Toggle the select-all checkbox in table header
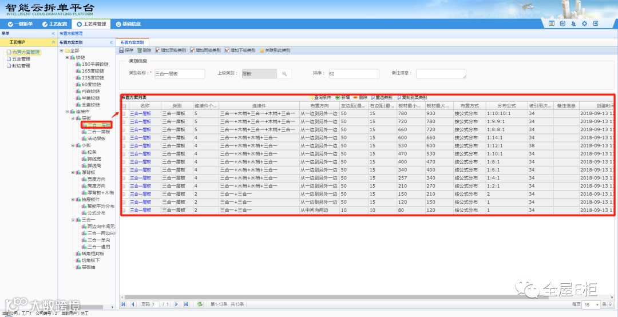This screenshot has width=618, height=317. pyautogui.click(x=124, y=106)
